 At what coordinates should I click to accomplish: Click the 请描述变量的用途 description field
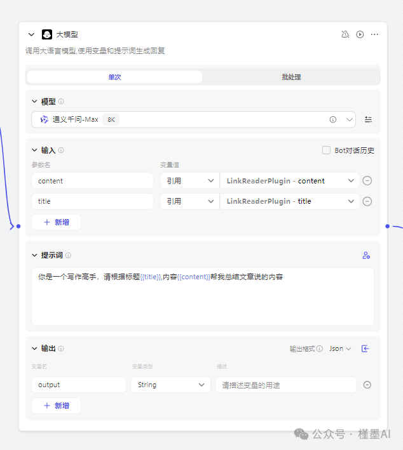286,385
